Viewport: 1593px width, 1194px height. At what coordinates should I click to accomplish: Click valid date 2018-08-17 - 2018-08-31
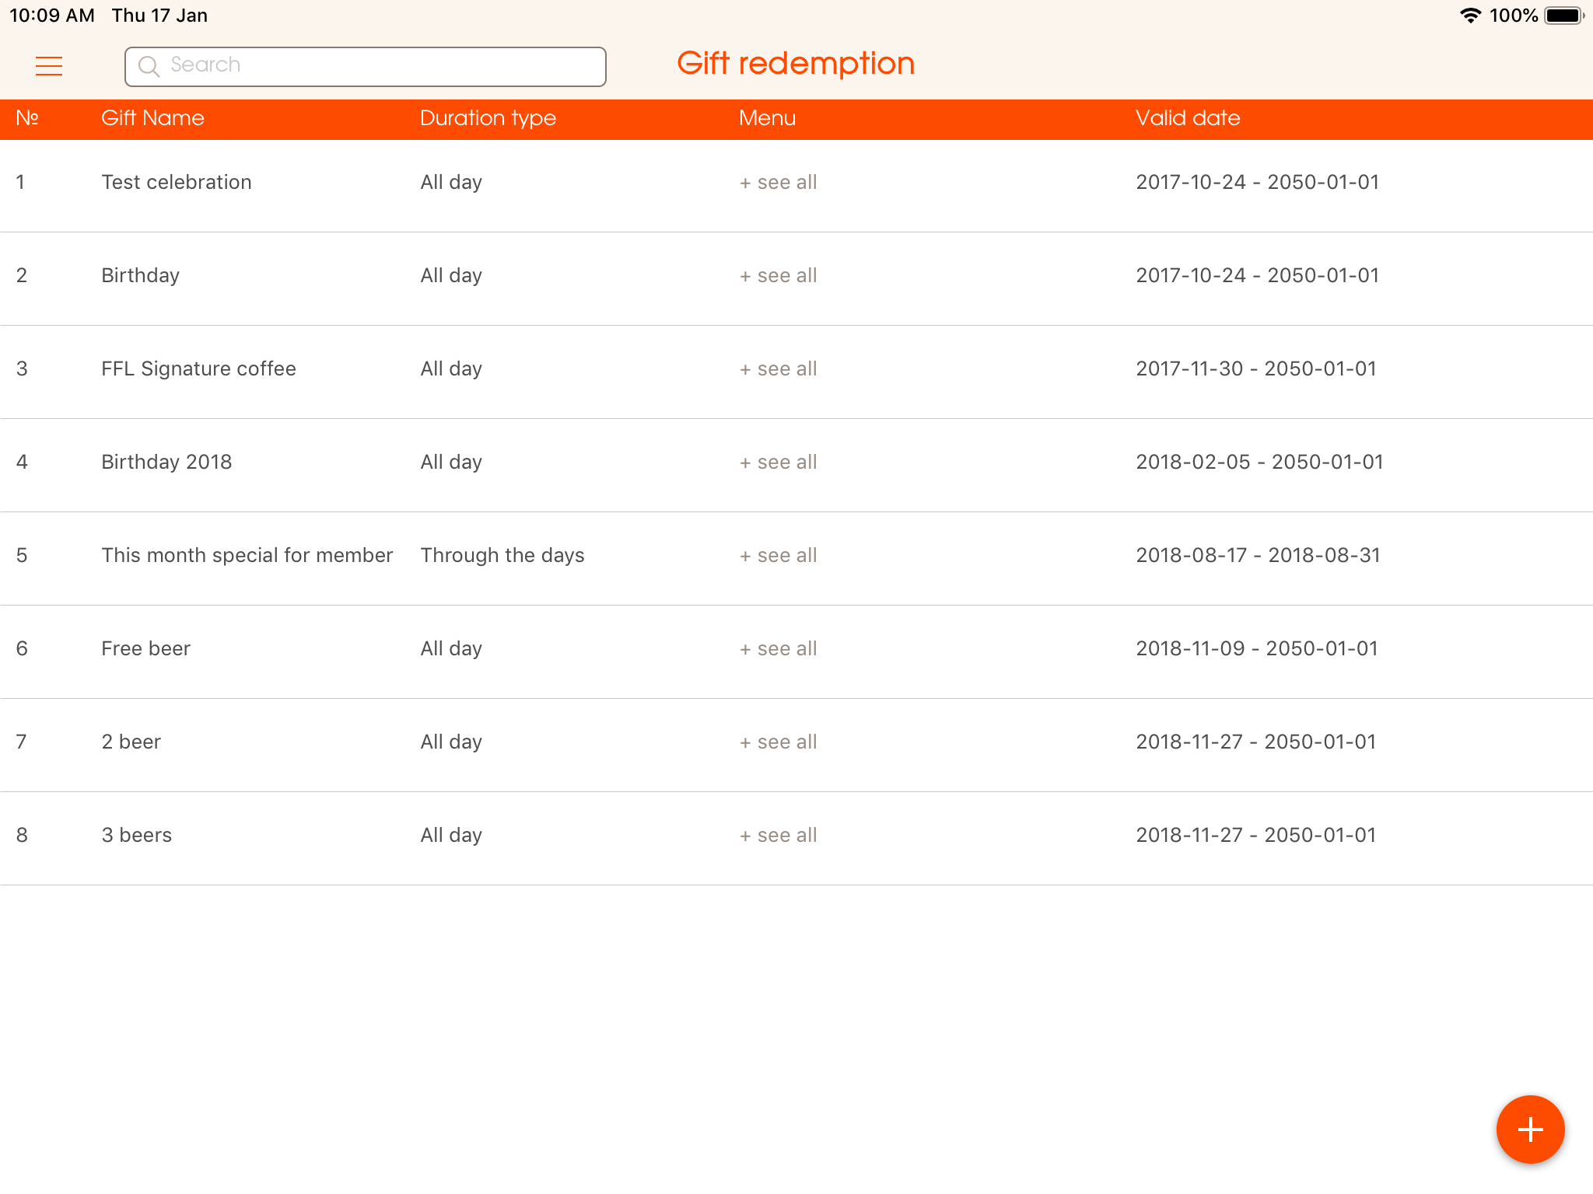coord(1258,555)
